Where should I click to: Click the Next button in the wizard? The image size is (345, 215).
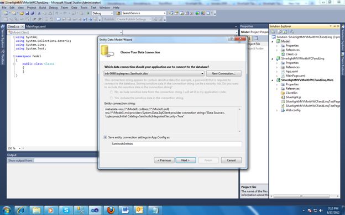click(x=186, y=160)
